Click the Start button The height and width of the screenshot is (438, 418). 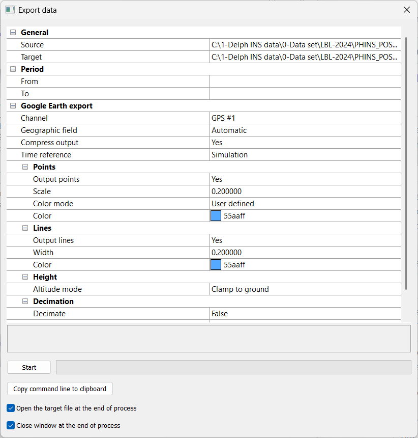point(29,367)
